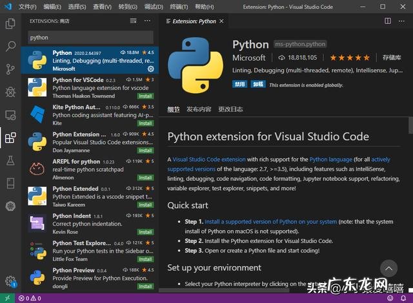
Task: Click the 禁用 disable button
Action: click(x=239, y=84)
